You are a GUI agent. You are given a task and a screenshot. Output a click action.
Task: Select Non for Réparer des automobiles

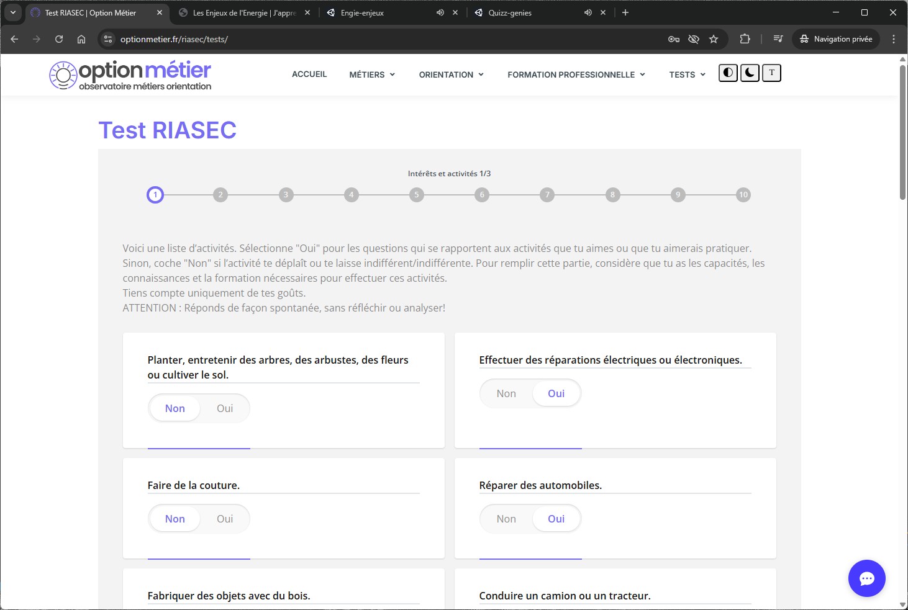click(x=506, y=519)
